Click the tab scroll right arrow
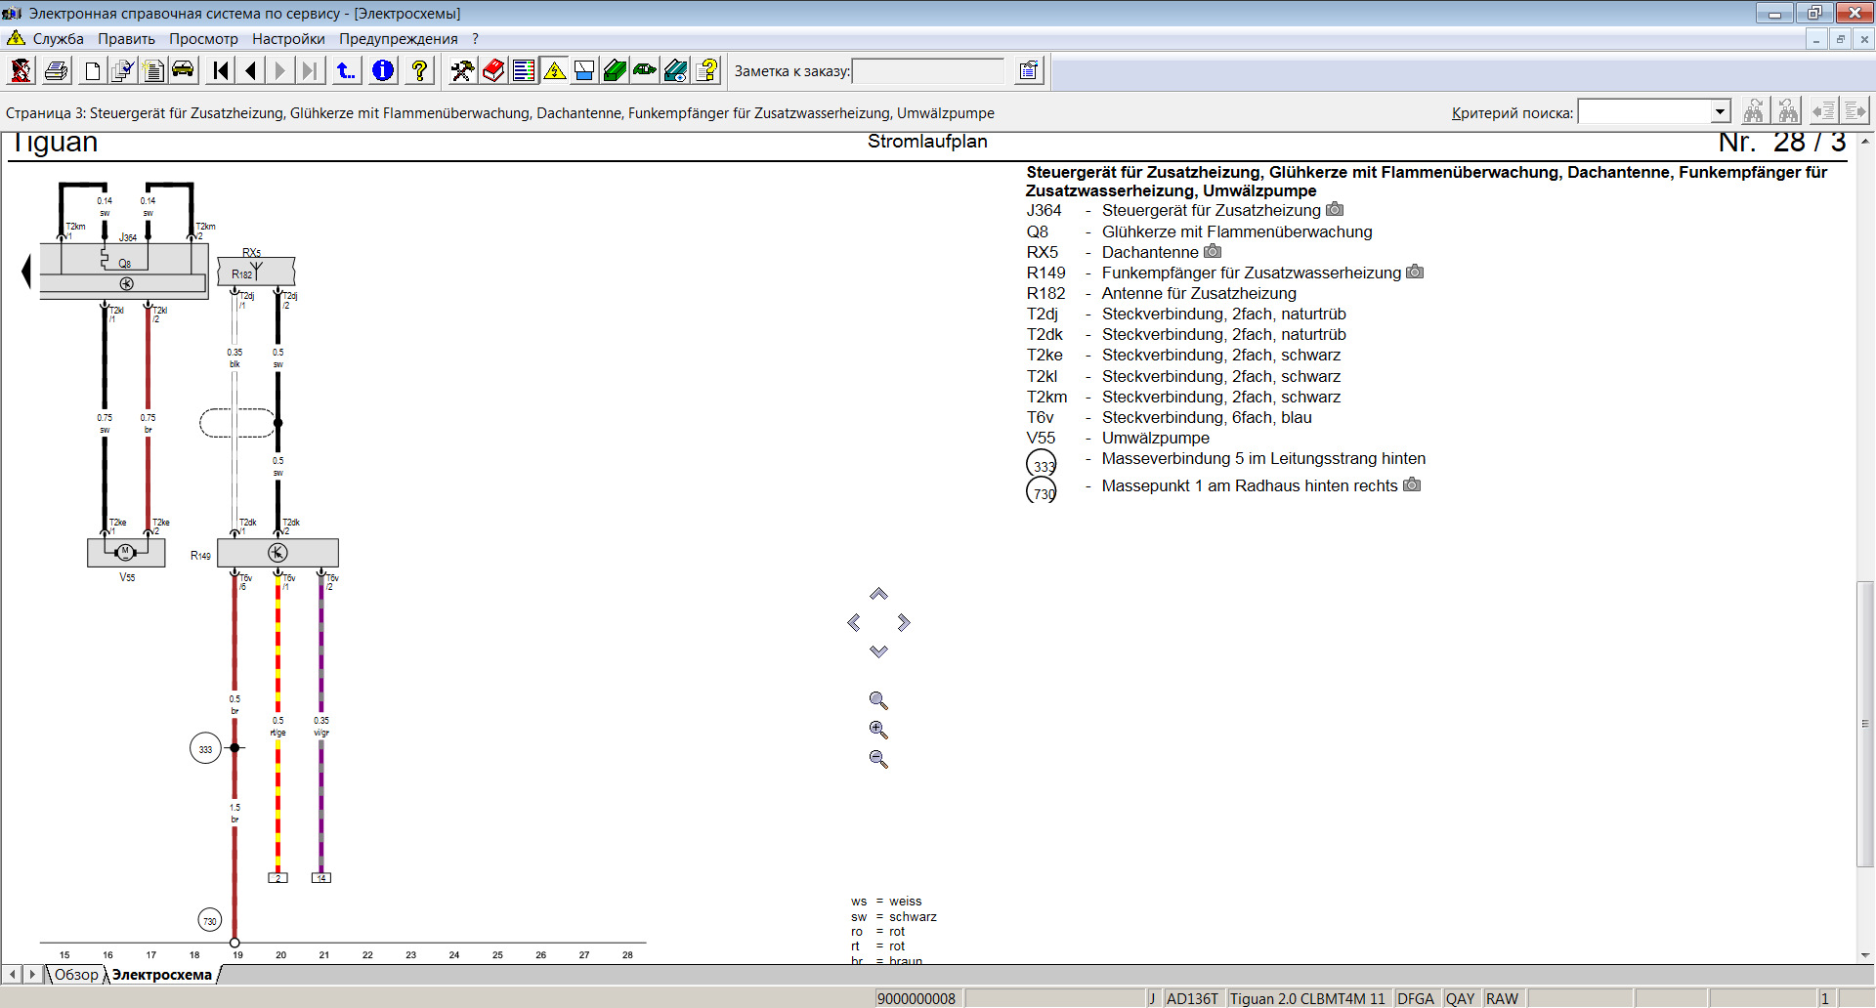1876x1008 pixels. [32, 974]
